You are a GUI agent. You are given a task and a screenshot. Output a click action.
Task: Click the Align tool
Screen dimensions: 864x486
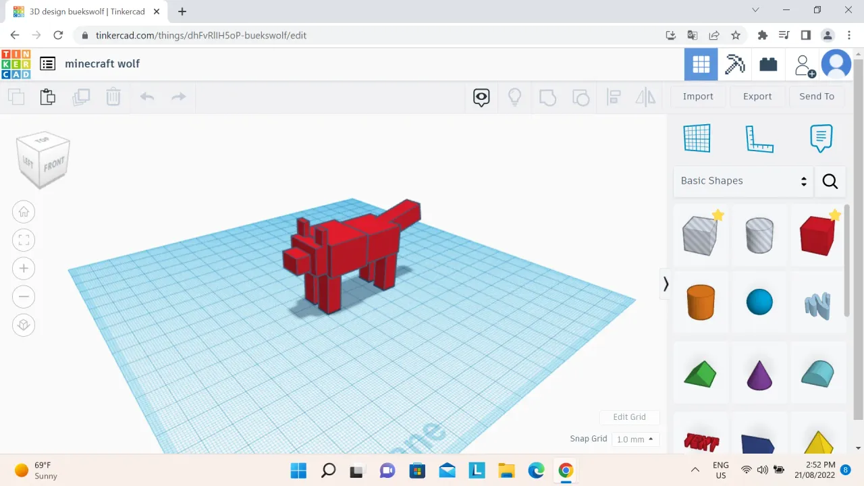pos(614,97)
